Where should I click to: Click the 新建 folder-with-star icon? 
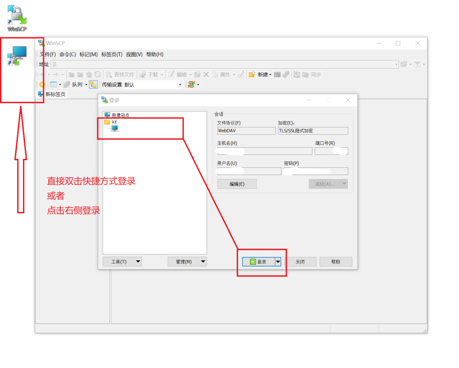pos(252,74)
